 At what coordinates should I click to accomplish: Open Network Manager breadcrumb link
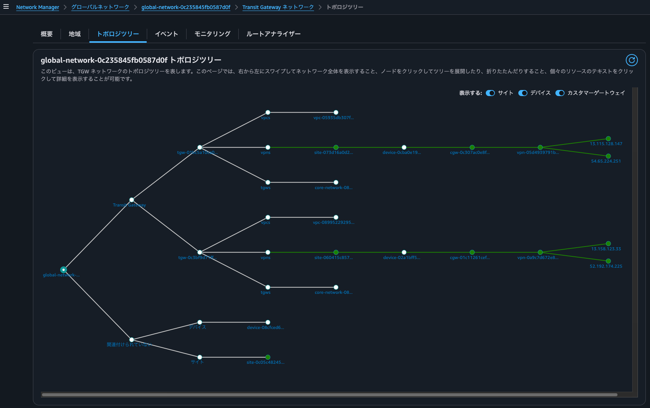(x=37, y=7)
